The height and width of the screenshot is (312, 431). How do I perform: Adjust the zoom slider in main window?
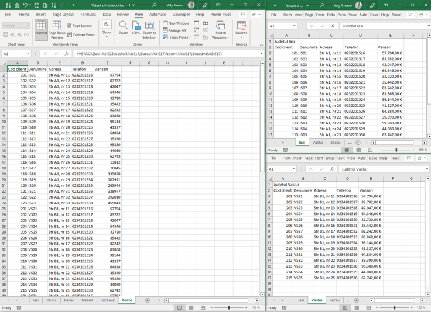(229, 307)
